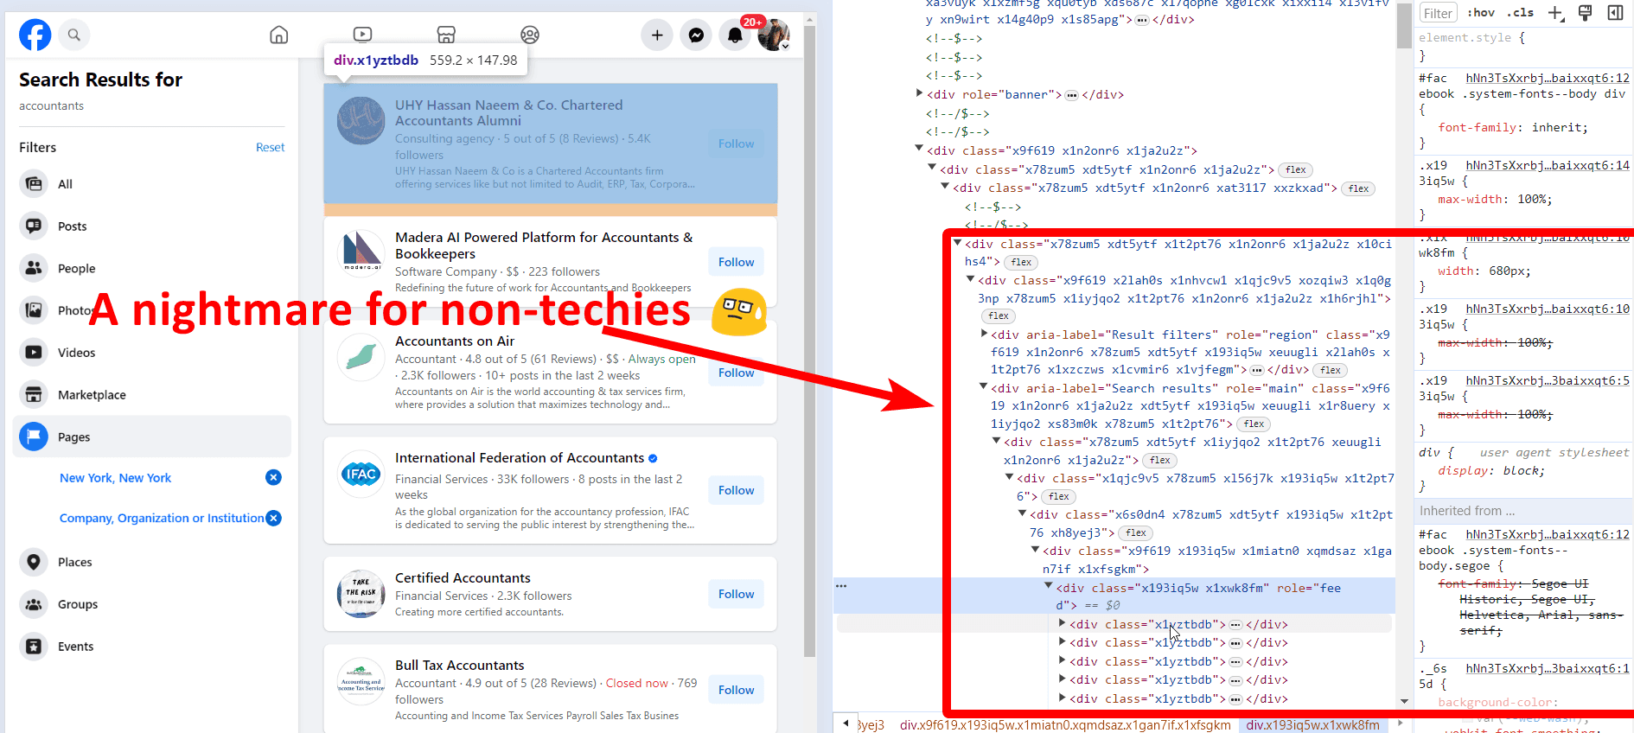Click the Facebook page vertical scrollbar

(810, 340)
